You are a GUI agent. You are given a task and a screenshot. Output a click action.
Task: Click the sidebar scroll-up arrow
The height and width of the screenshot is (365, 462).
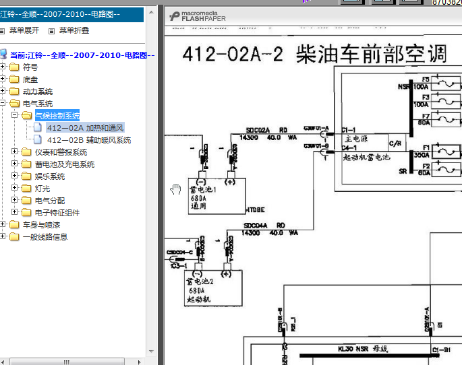pos(151,13)
